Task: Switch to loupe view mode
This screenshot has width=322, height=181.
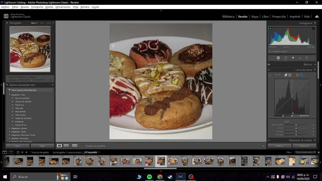Action: 59,146
